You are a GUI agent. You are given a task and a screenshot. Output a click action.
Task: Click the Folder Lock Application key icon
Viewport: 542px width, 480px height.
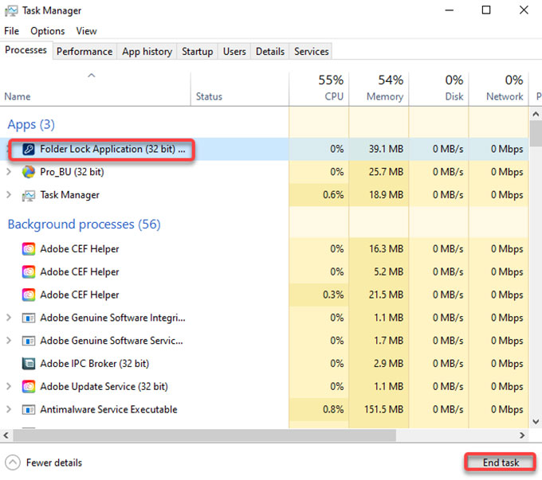click(x=29, y=150)
